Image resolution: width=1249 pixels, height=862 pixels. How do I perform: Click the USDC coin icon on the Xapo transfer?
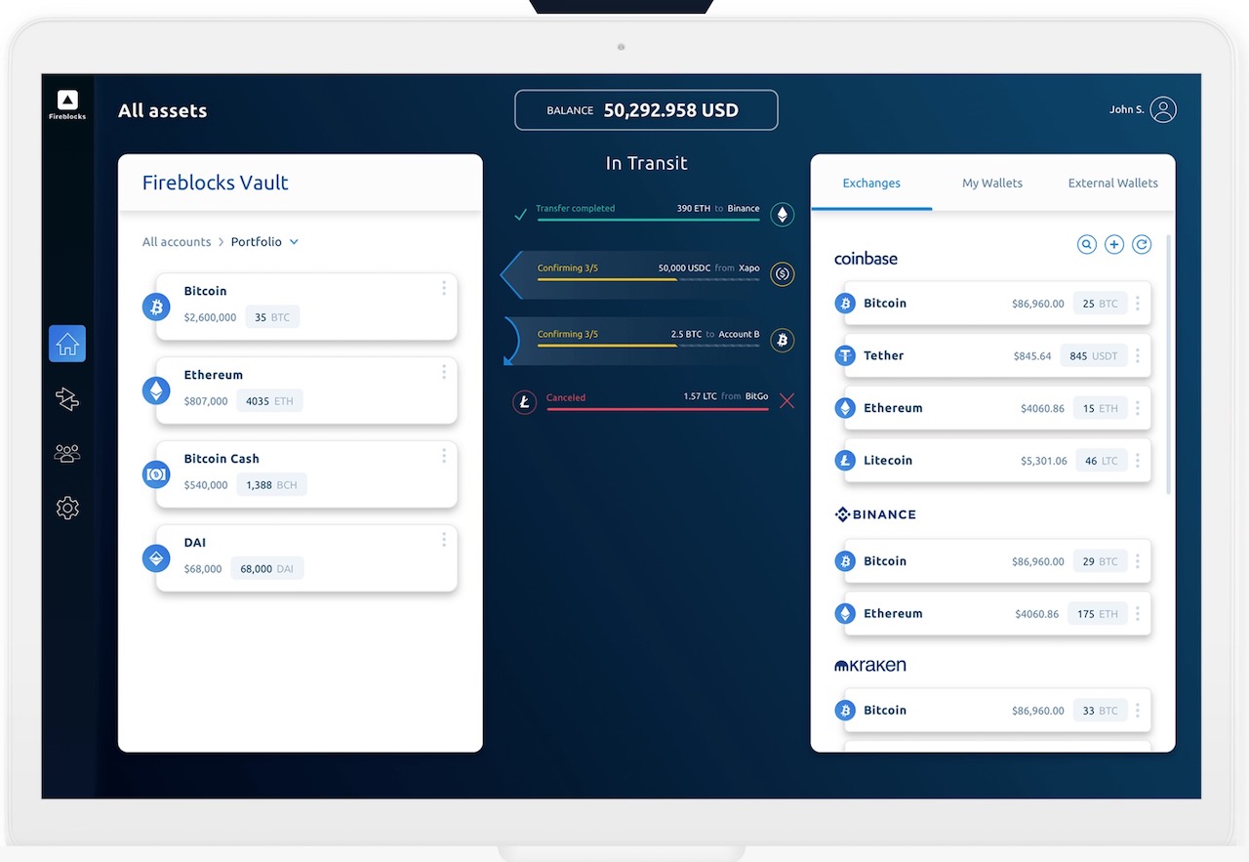[x=783, y=274]
